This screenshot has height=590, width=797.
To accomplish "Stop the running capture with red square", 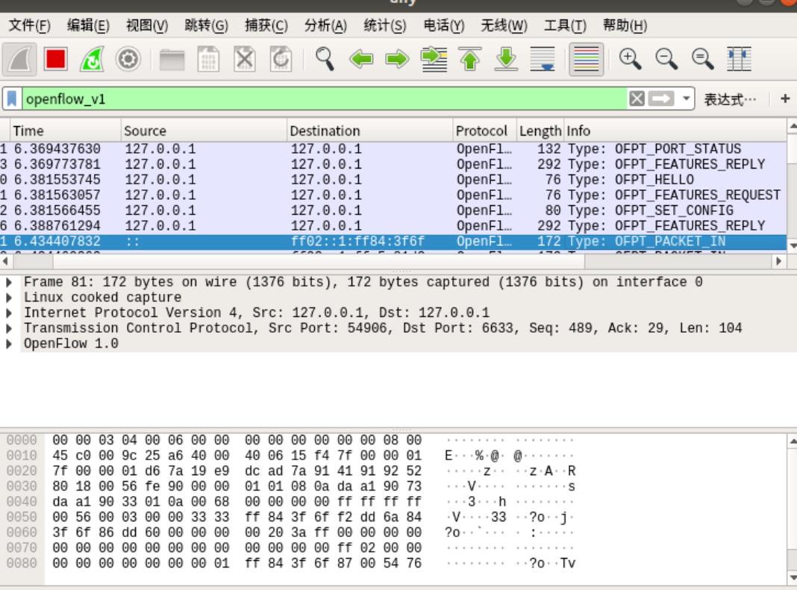I will pos(55,60).
